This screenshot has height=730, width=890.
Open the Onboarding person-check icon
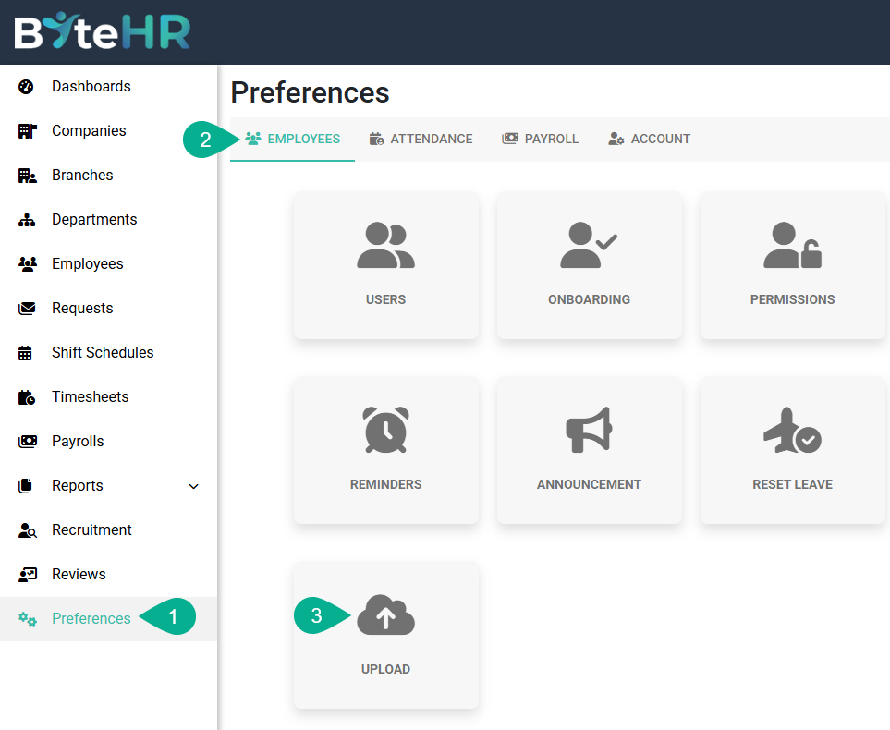point(589,245)
